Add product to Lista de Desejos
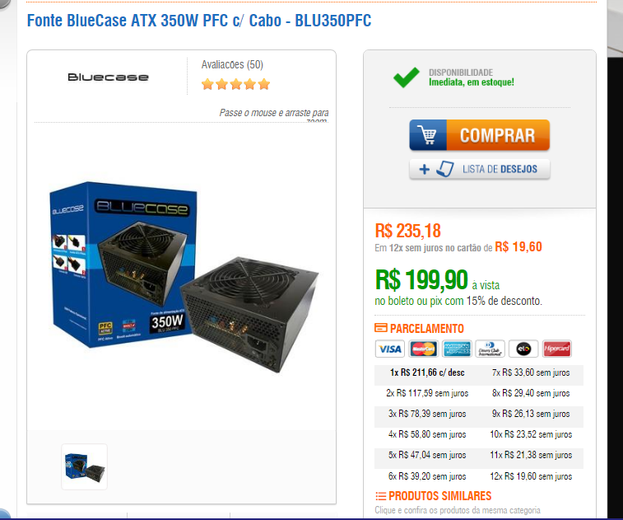 [480, 169]
